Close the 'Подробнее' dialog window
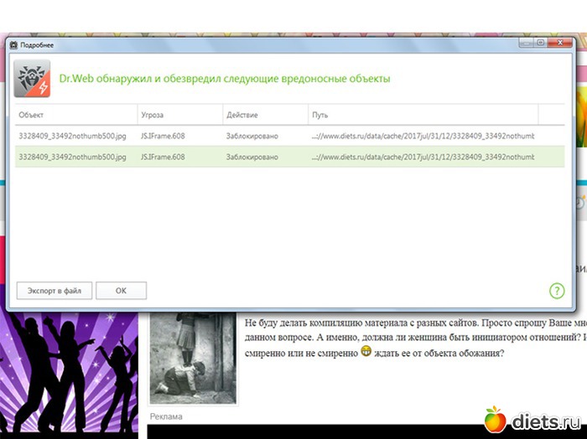Image resolution: width=587 pixels, height=439 pixels. (562, 43)
